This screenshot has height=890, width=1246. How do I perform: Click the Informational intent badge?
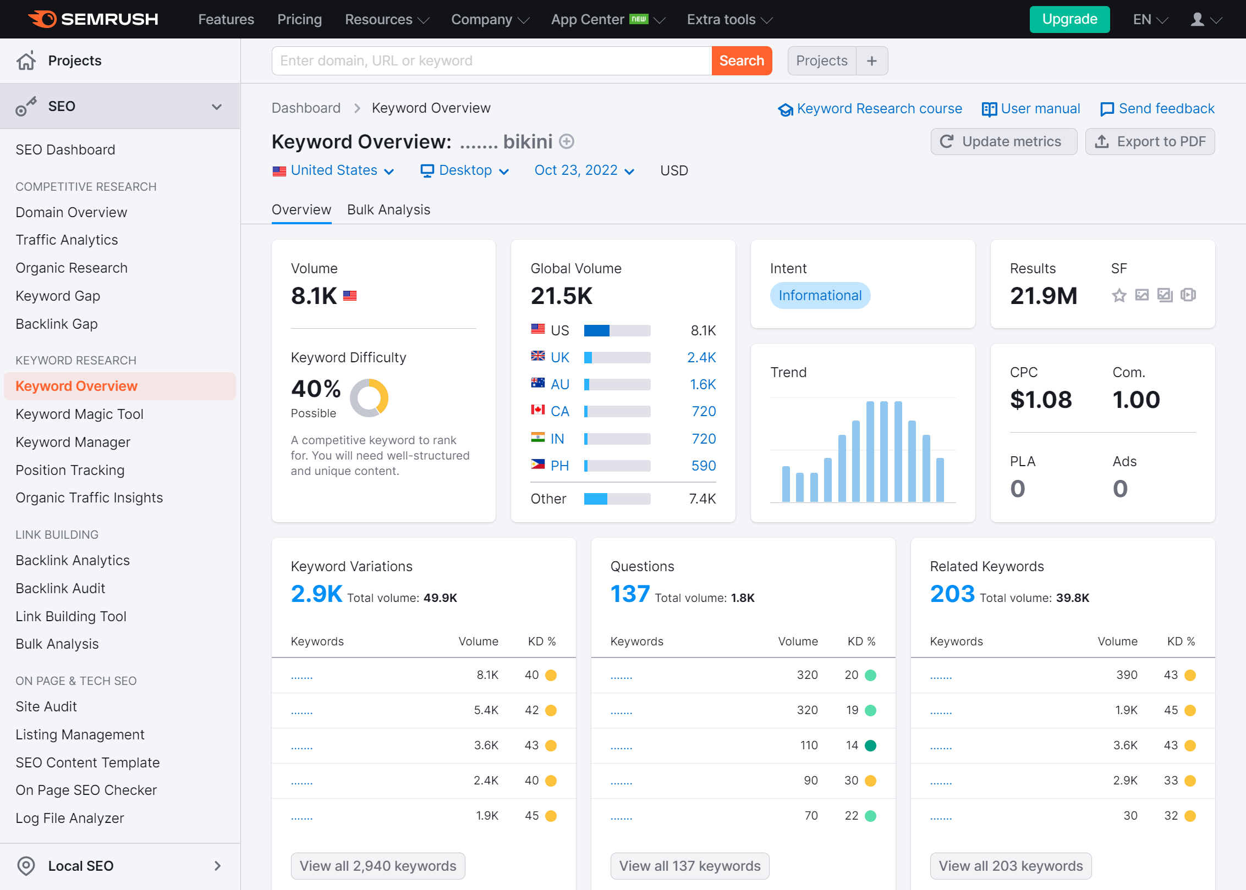coord(820,296)
